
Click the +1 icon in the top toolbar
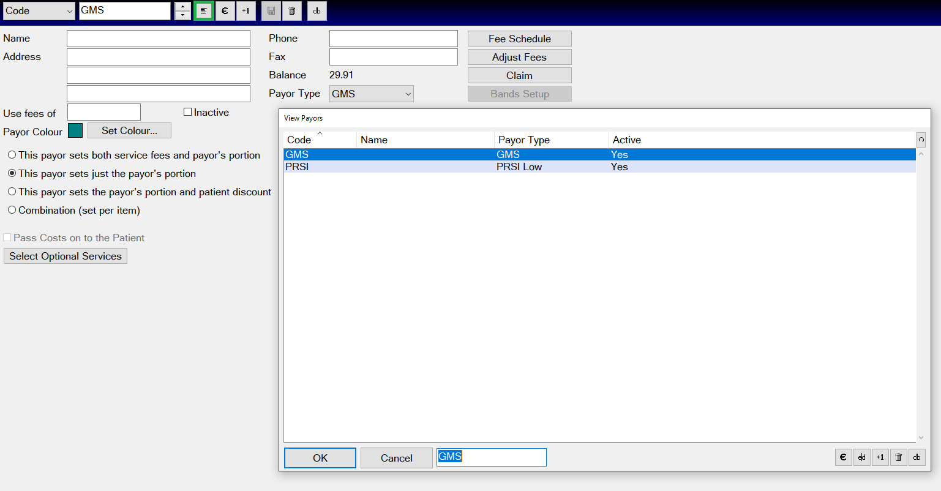pyautogui.click(x=246, y=11)
